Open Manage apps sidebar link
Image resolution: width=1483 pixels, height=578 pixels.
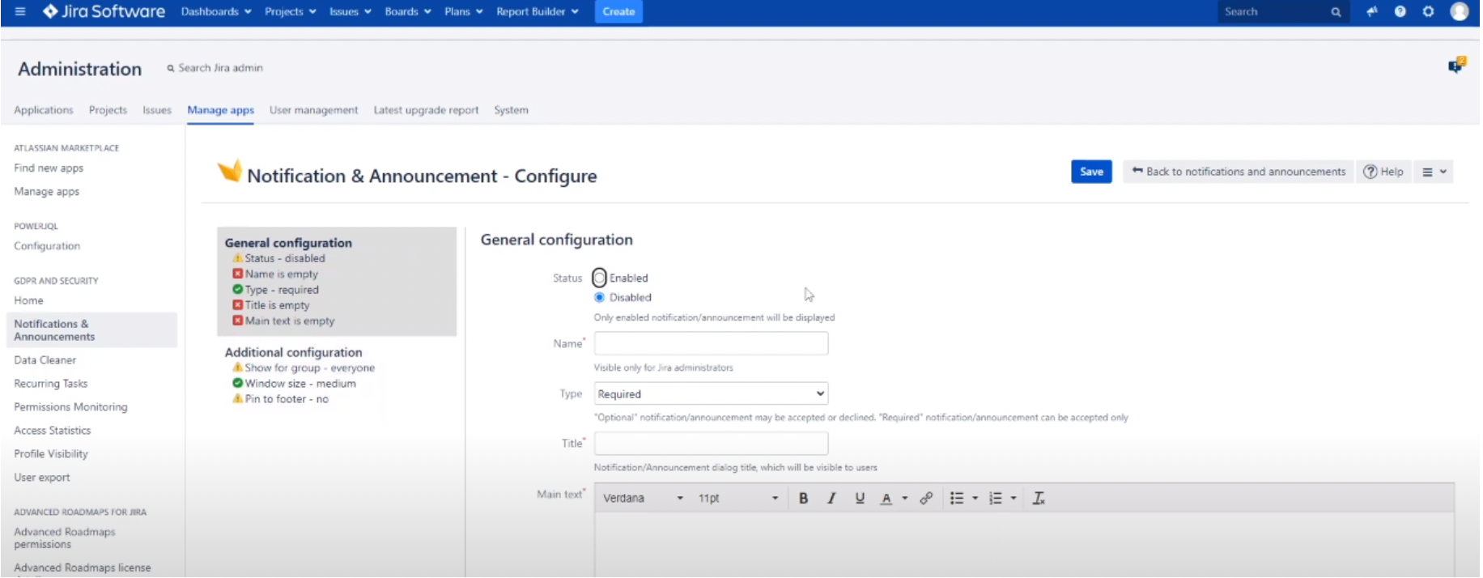tap(46, 192)
